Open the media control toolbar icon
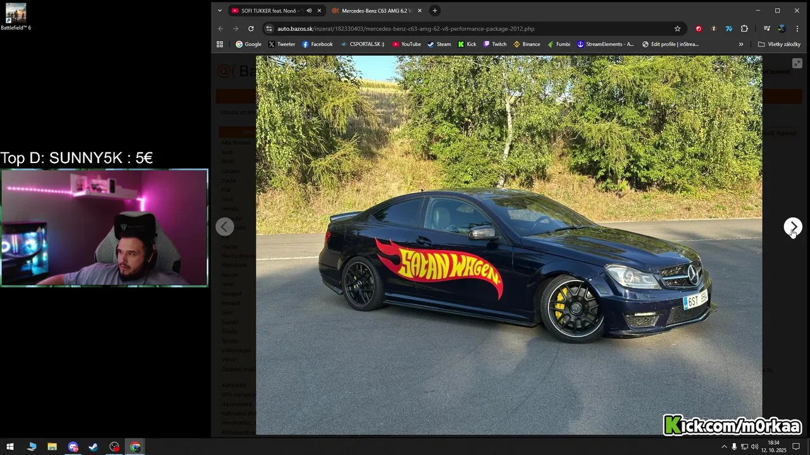Image resolution: width=810 pixels, height=455 pixels. (x=766, y=28)
